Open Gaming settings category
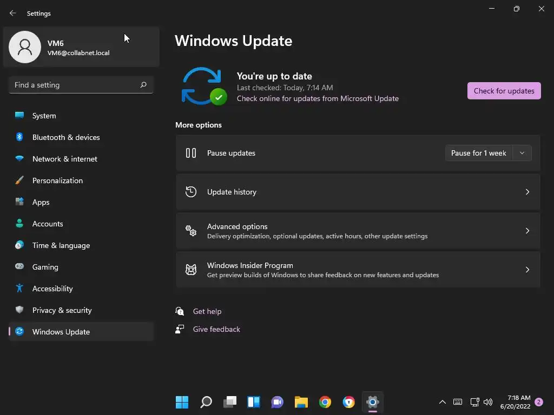Screen dimensions: 554x415 pyautogui.click(x=81, y=267)
